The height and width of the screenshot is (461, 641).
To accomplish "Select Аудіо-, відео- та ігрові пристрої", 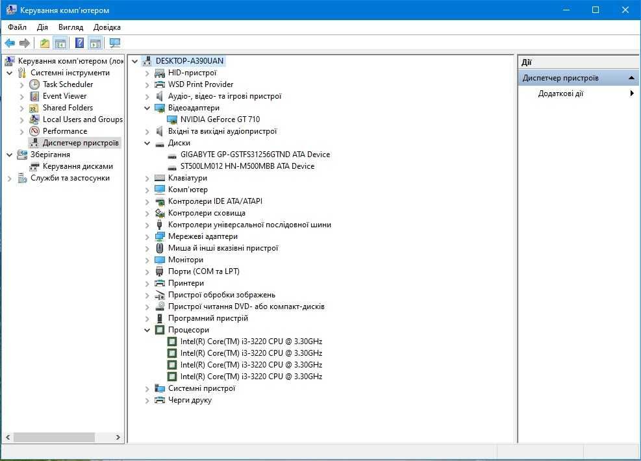I will (x=225, y=96).
